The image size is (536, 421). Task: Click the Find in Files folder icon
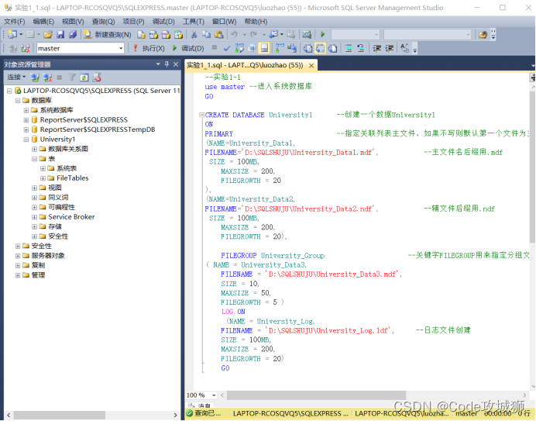point(483,35)
